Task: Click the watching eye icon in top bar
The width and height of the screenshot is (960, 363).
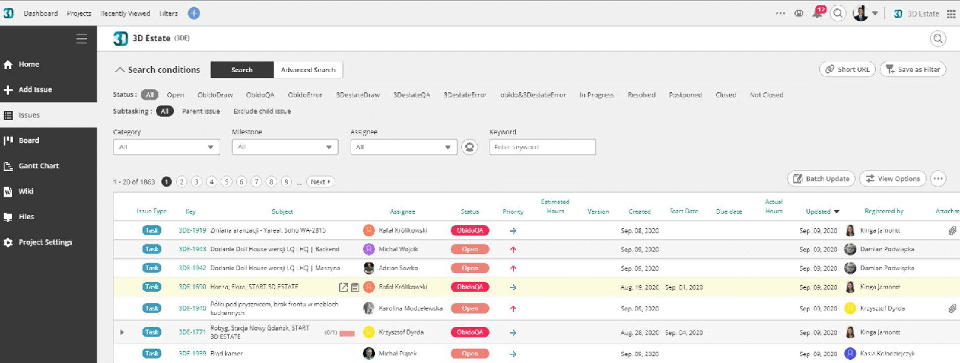Action: (x=799, y=13)
